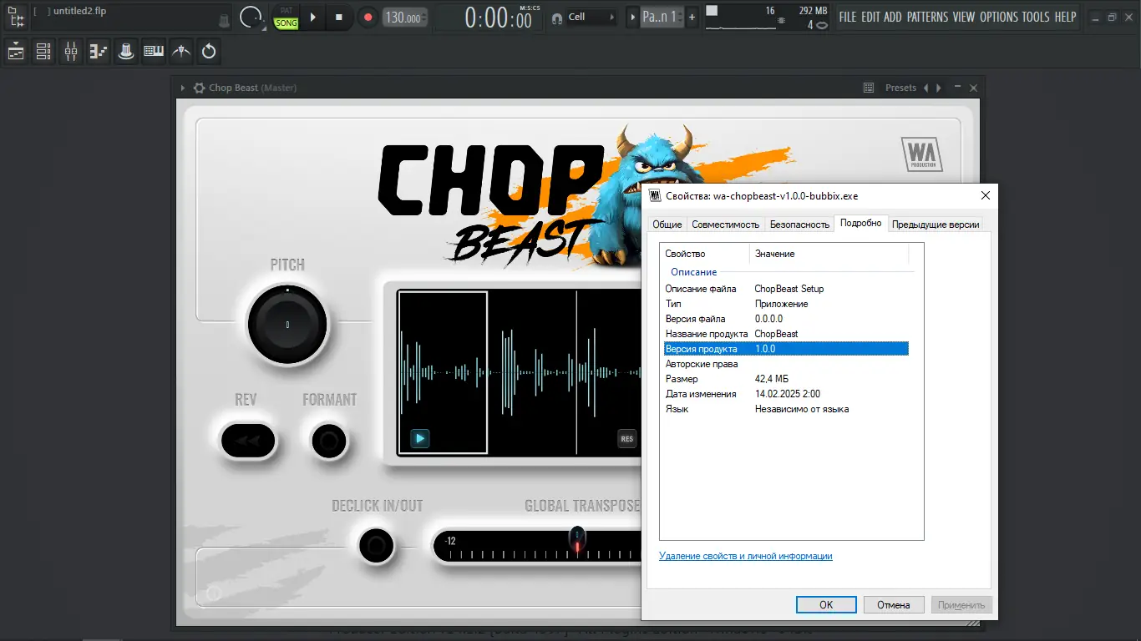
Task: Switch to the Общие tab
Action: pos(667,225)
